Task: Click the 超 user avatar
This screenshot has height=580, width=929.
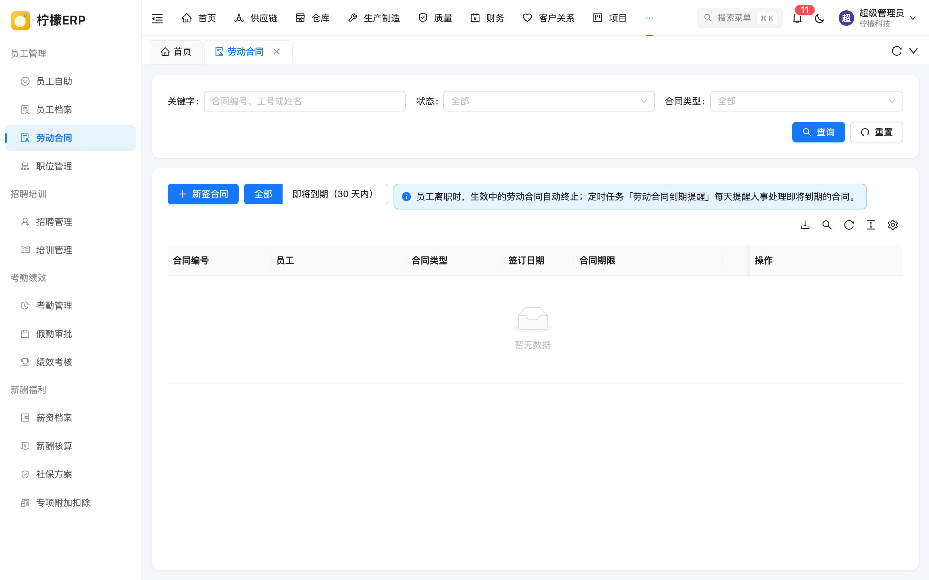Action: (x=846, y=18)
